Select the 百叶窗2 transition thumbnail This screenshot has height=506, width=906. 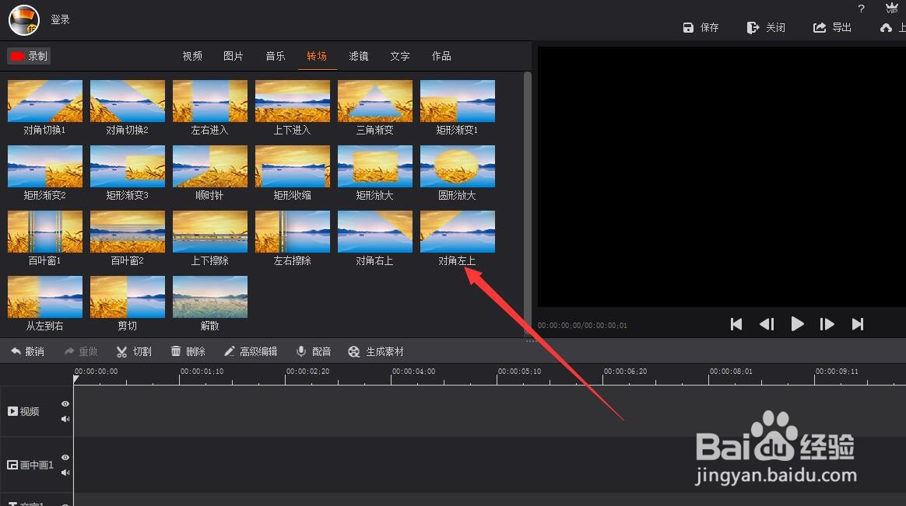click(128, 232)
